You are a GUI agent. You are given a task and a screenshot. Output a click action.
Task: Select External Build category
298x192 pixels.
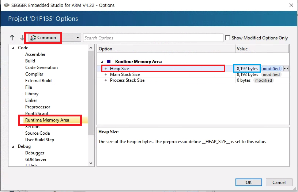coord(38,81)
